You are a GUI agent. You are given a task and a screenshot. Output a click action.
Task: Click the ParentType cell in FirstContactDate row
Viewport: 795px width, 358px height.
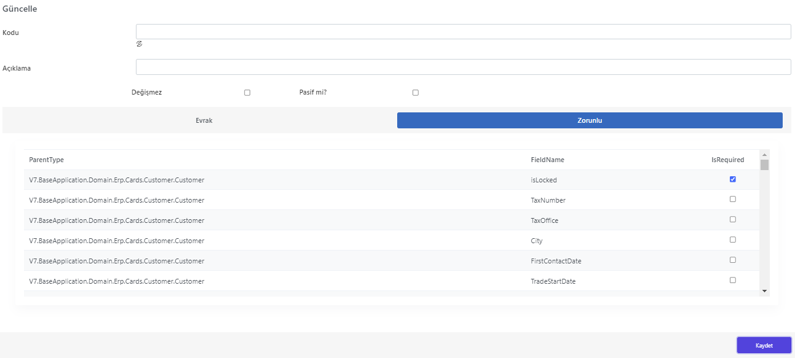tap(117, 261)
